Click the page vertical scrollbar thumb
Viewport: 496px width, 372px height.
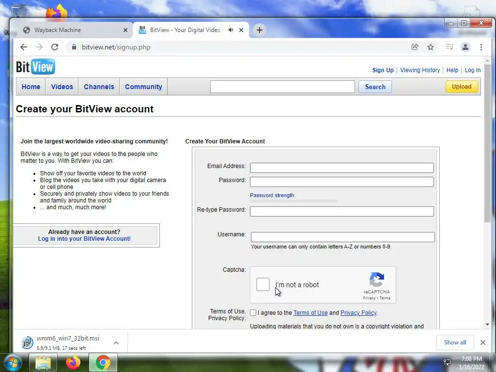pos(487,142)
